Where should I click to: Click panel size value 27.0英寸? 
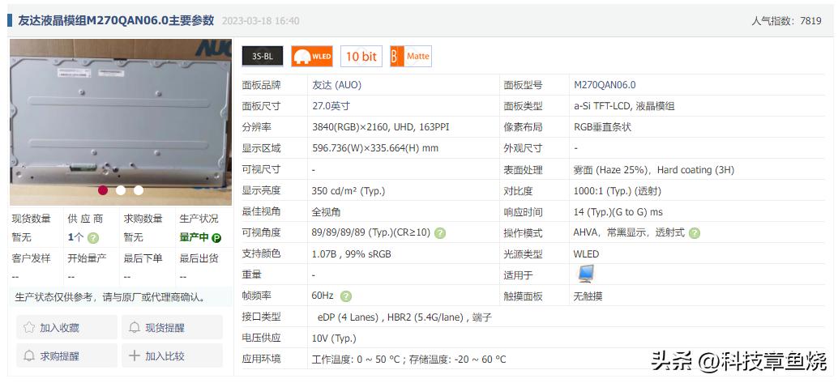(331, 106)
